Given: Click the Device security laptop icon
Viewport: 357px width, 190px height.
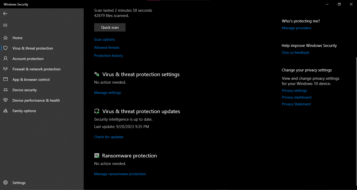Looking at the screenshot, I should 5,90.
